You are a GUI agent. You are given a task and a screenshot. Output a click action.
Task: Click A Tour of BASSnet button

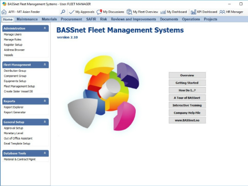187,98
